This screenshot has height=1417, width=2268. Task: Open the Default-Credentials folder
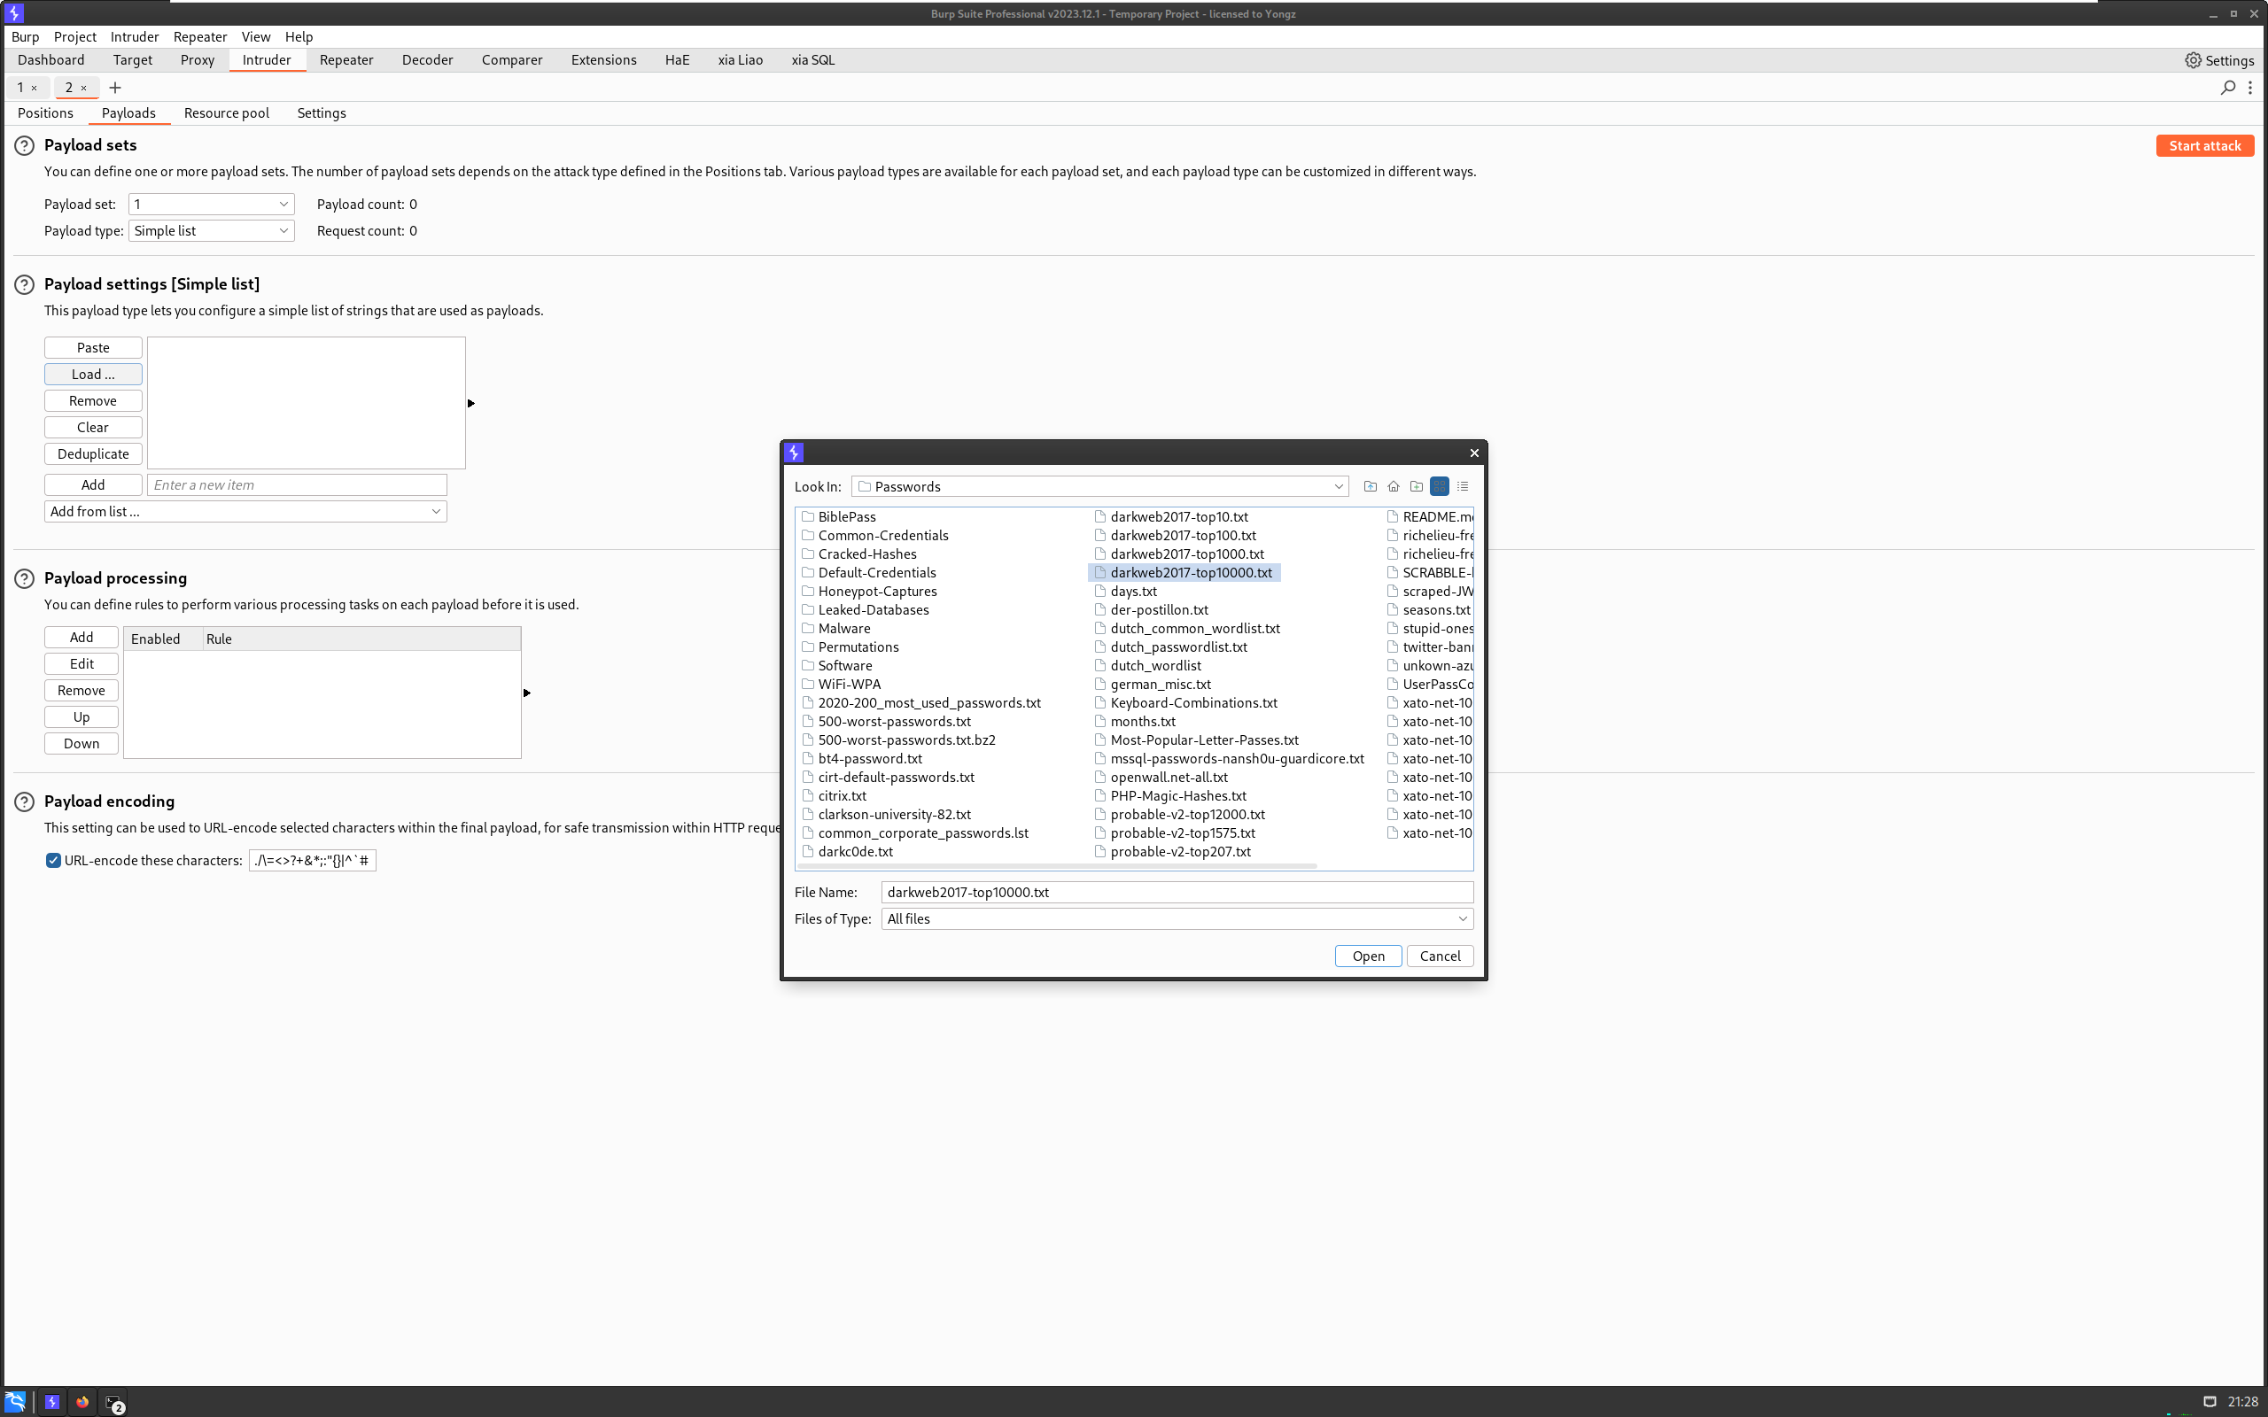[869, 573]
